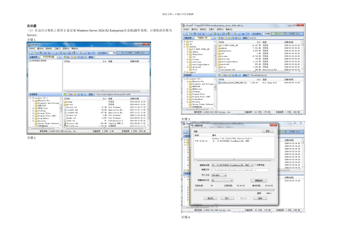Click 42% of 4.7GB capacity bar in ISO window
Image resolution: width=356 pixels, height=252 pixels.
pyautogui.click(x=287, y=34)
